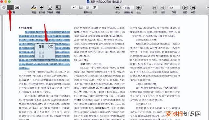Choose the comment note annotation tool

click(x=94, y=7)
